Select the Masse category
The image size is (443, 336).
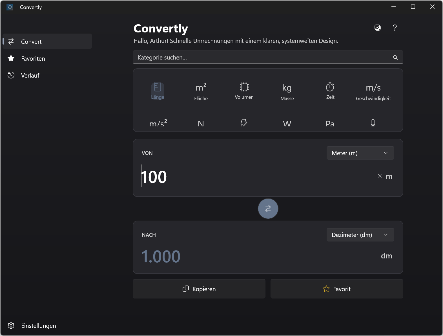point(287,92)
